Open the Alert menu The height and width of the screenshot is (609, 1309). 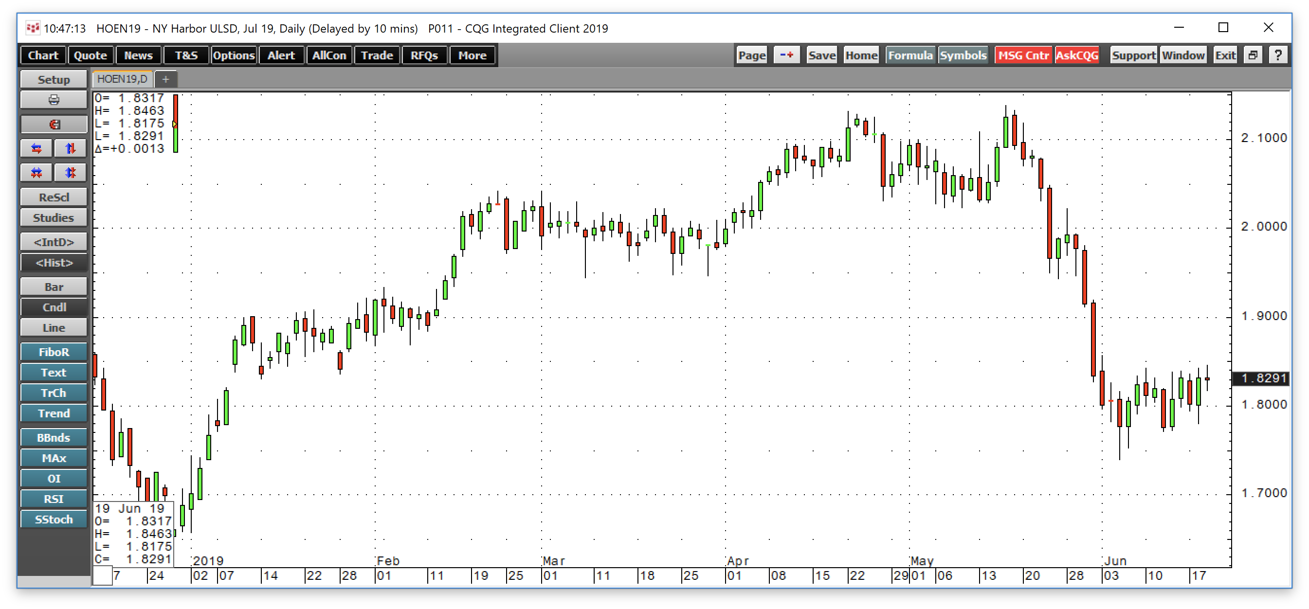coord(282,55)
